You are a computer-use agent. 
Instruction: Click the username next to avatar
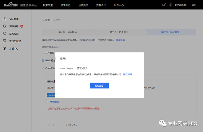tap(181, 5)
